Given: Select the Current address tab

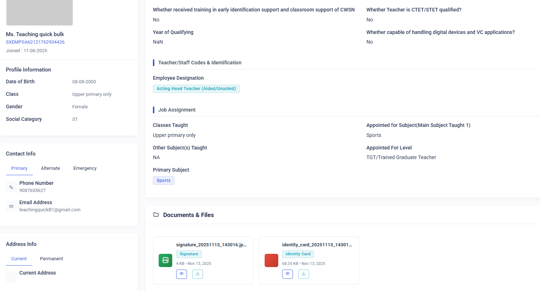Looking at the screenshot, I should (x=19, y=259).
